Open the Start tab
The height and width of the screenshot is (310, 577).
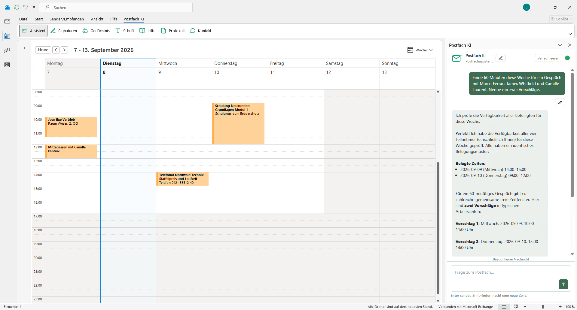pyautogui.click(x=39, y=19)
